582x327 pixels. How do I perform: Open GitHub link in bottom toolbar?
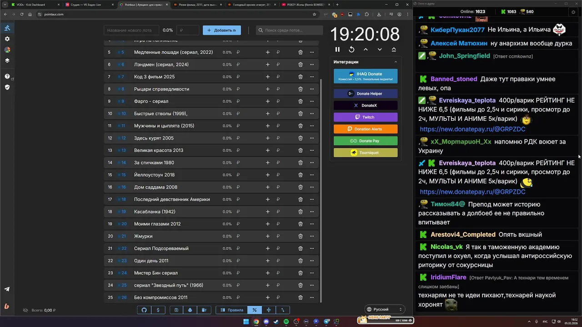click(144, 310)
